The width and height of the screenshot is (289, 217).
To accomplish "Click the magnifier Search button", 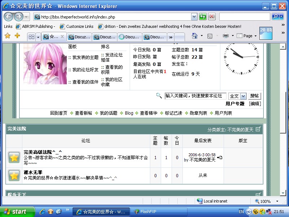I will [x=275, y=17].
